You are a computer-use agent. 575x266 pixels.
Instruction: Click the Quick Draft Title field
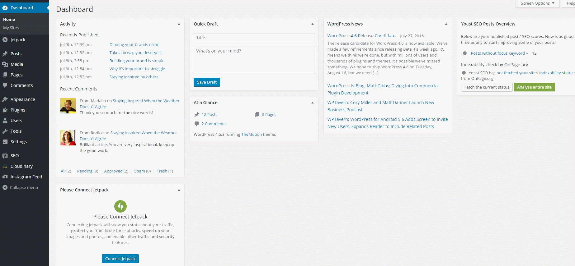(254, 38)
